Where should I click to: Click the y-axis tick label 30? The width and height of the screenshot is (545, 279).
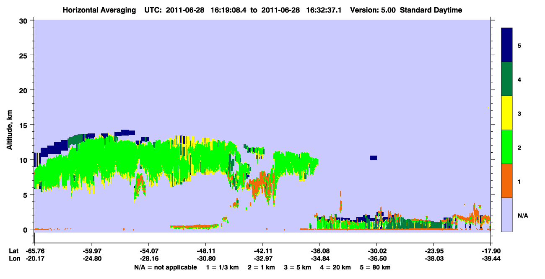pos(23,20)
